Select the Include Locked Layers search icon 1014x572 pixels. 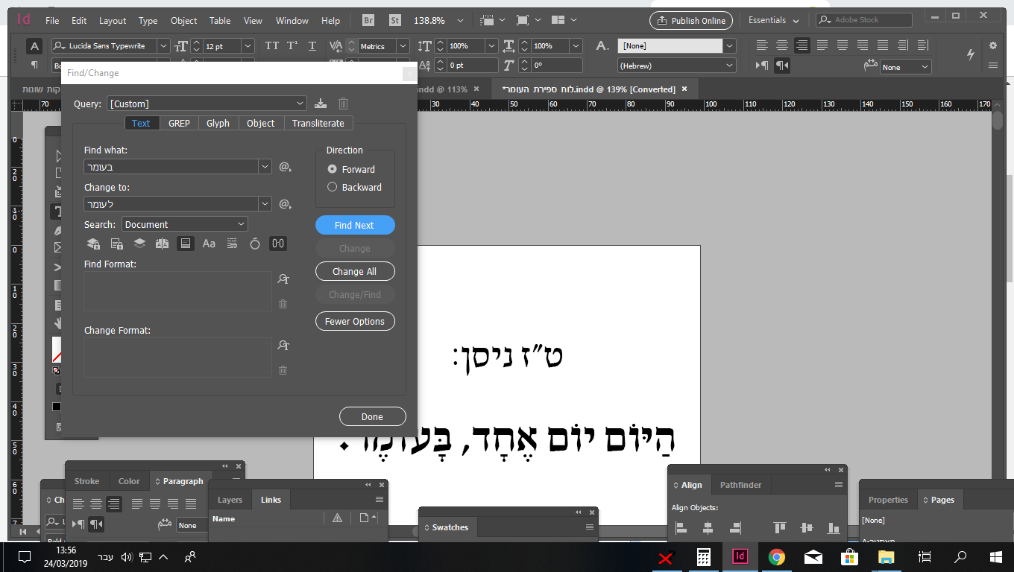coord(92,243)
